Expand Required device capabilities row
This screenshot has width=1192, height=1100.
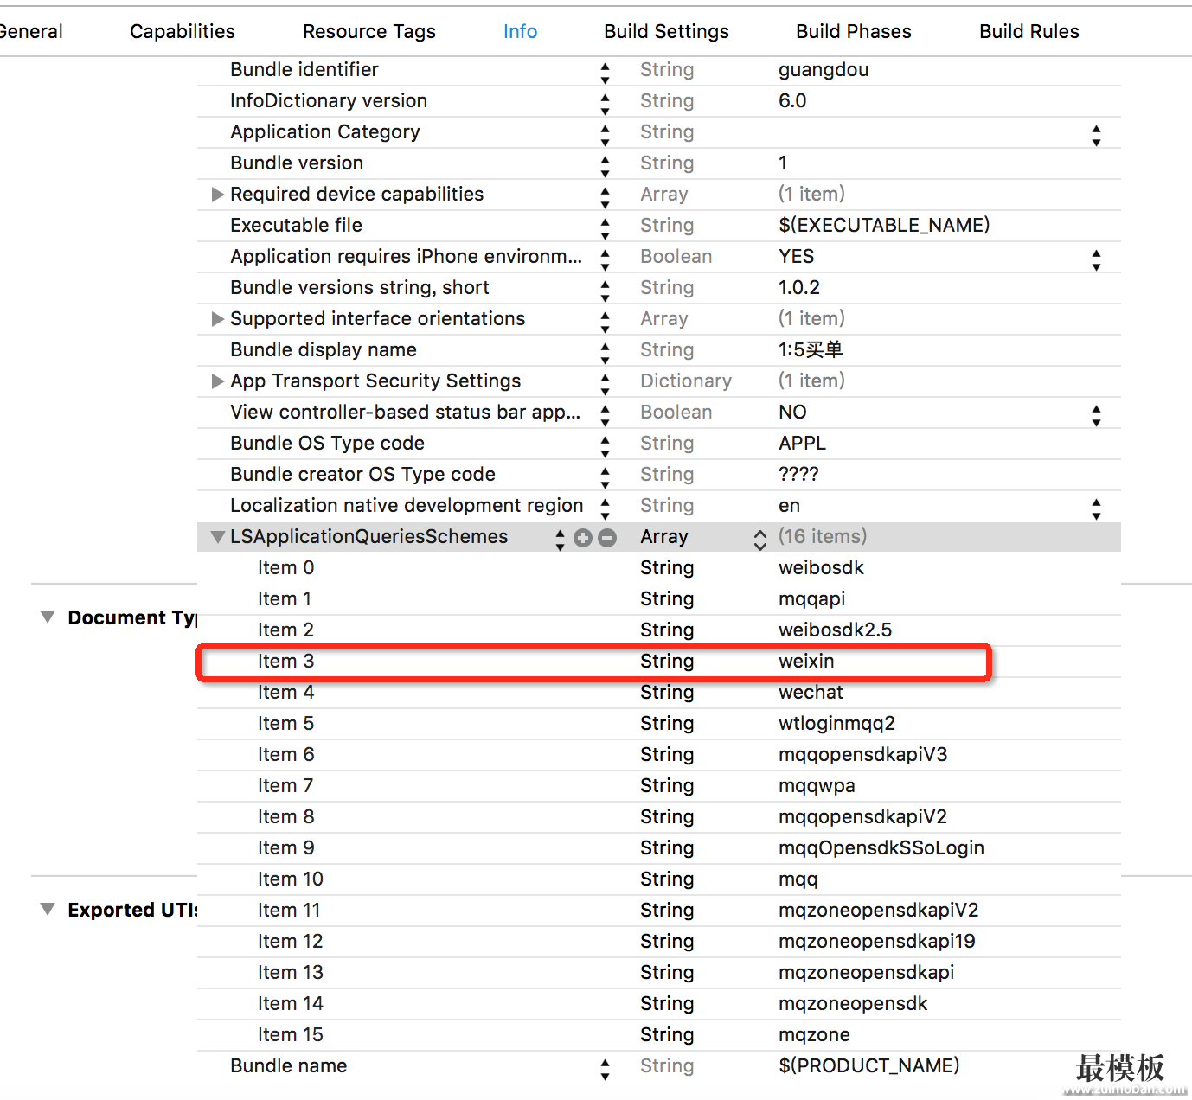[218, 195]
